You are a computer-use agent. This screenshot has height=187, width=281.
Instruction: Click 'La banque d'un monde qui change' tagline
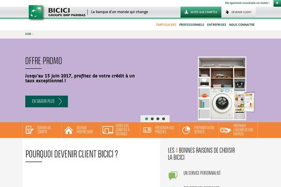pyautogui.click(x=119, y=12)
